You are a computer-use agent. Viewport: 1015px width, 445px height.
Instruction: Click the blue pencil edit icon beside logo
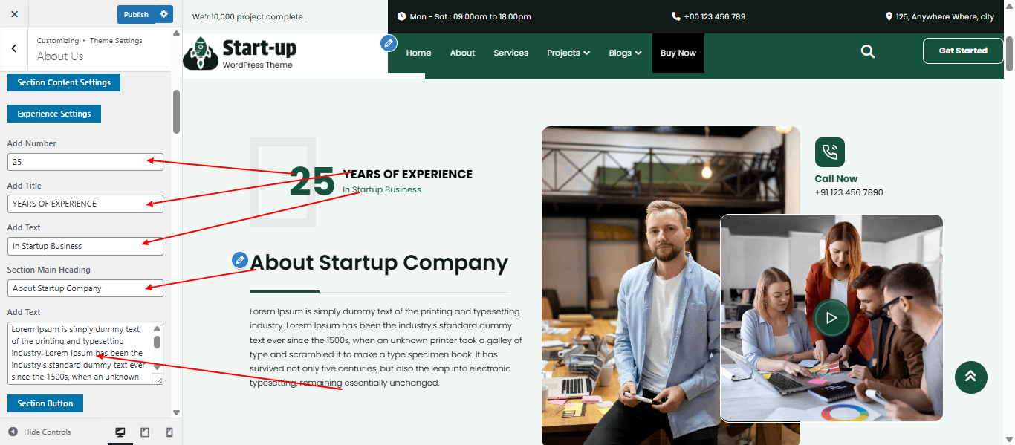pyautogui.click(x=389, y=43)
